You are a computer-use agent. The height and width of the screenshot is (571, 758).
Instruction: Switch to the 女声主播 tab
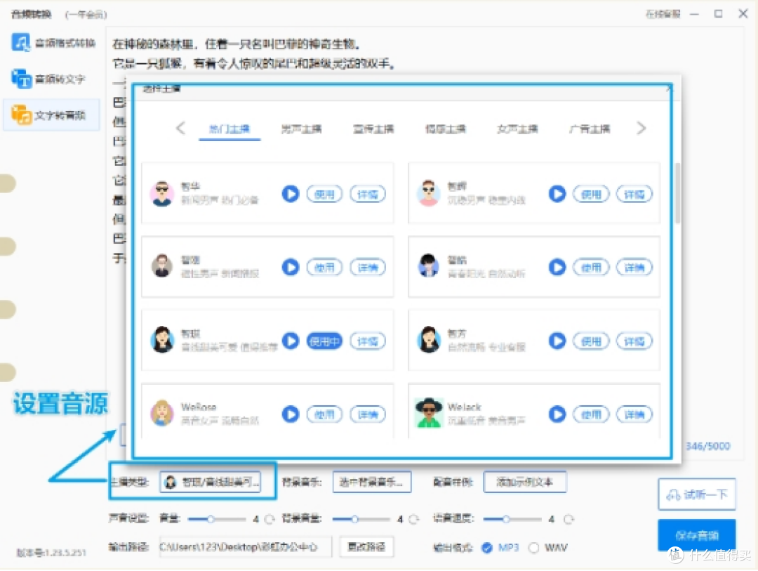517,129
